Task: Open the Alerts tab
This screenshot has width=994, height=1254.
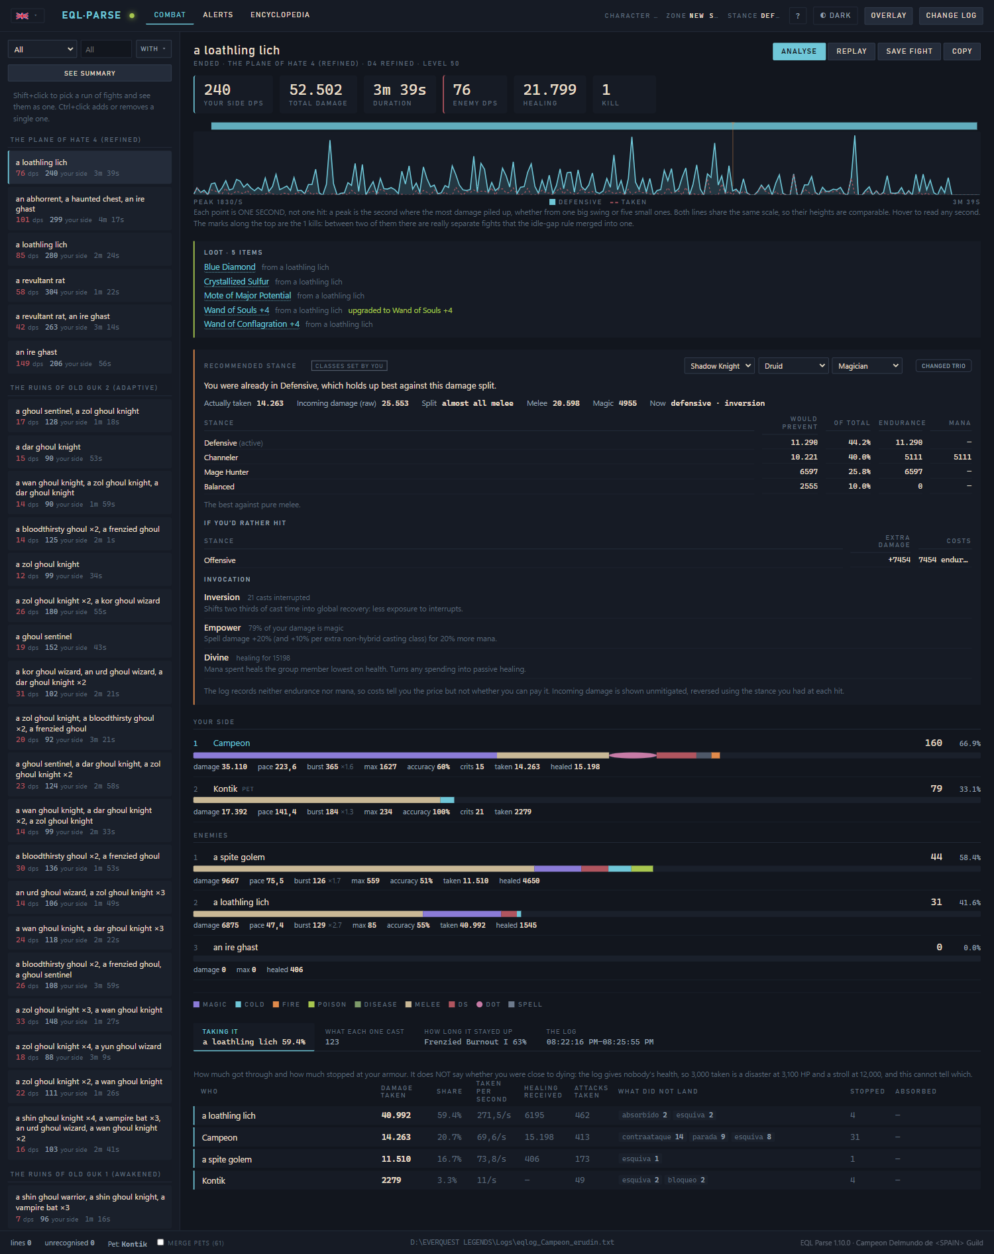Action: coord(218,15)
